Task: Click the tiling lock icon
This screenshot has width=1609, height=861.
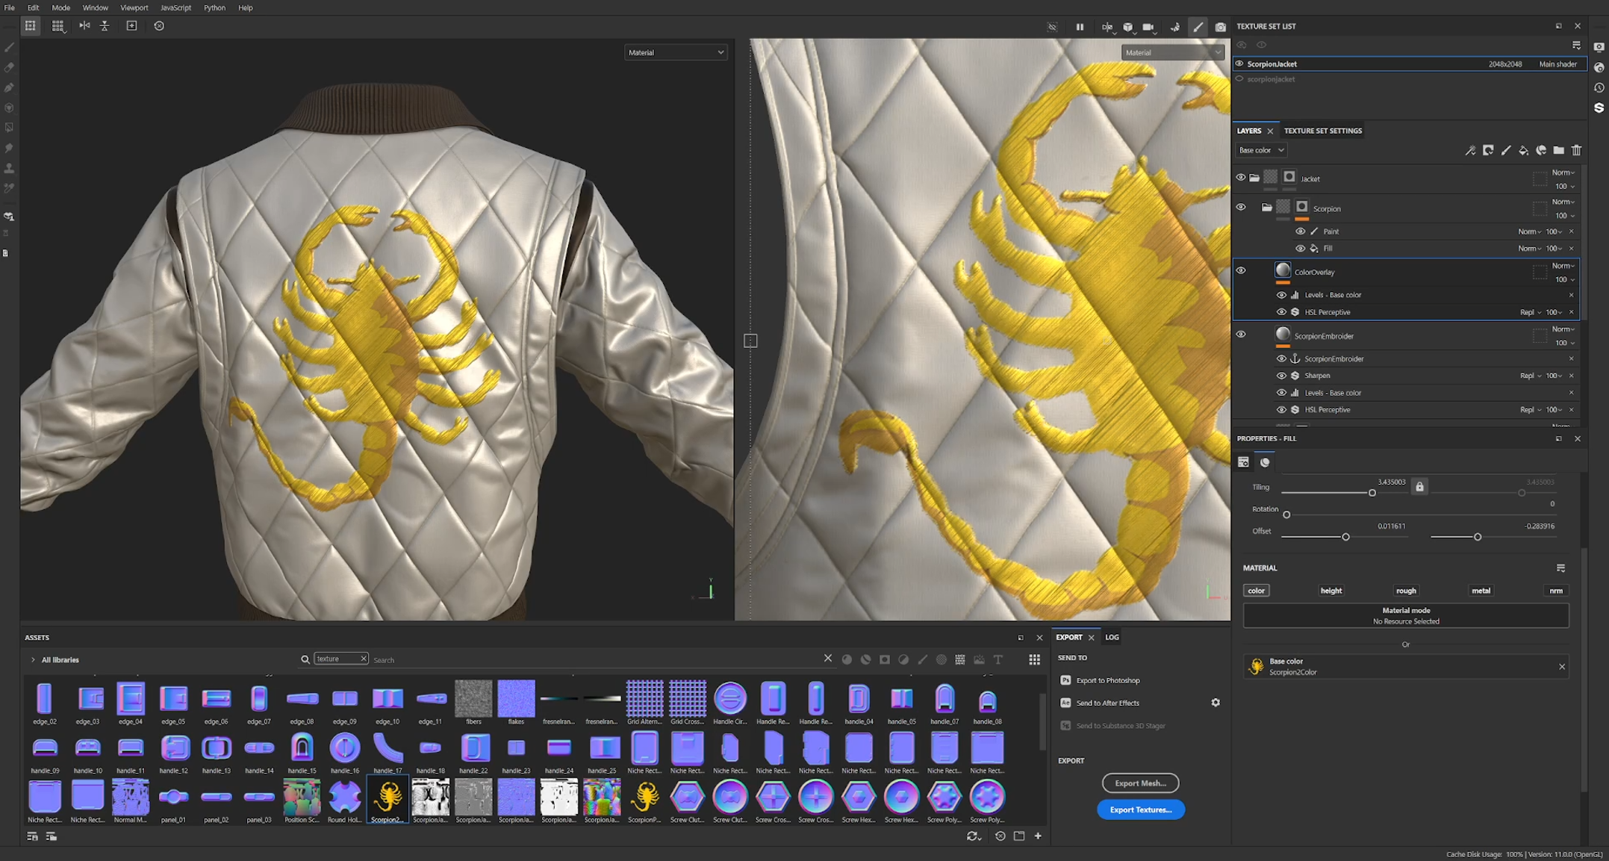Action: pos(1419,487)
